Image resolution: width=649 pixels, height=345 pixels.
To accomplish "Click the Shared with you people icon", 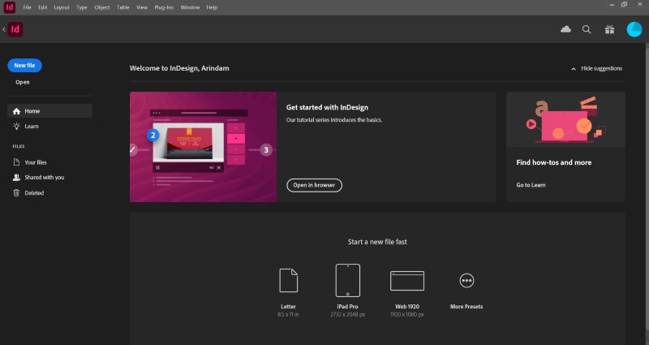I will click(x=16, y=177).
